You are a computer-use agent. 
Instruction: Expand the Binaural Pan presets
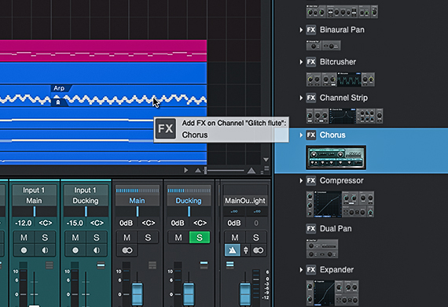301,30
